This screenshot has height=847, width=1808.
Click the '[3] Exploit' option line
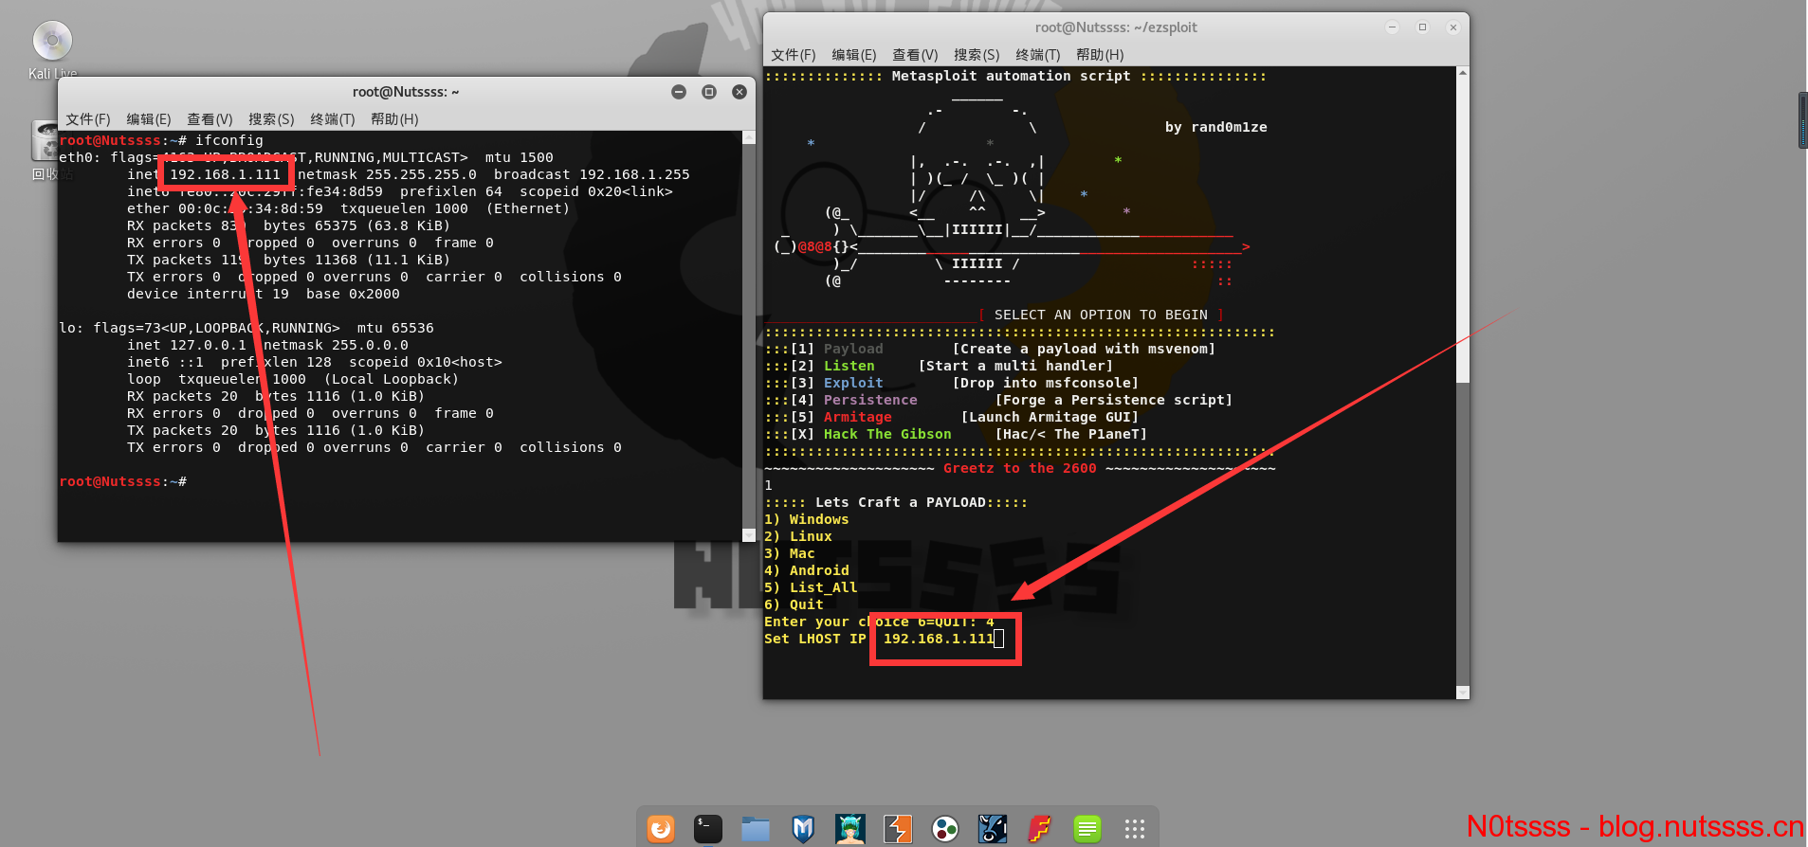[x=951, y=383]
